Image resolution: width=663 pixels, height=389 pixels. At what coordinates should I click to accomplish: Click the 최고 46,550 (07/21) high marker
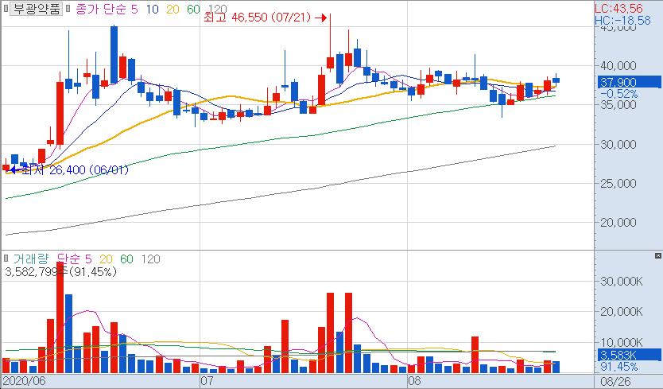click(265, 18)
